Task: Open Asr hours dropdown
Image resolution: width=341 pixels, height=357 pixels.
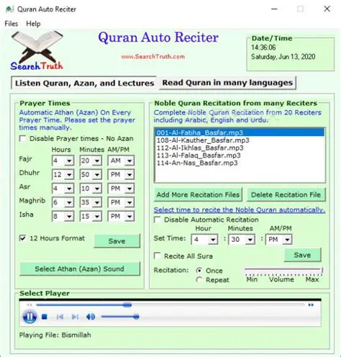Action: (x=69, y=189)
